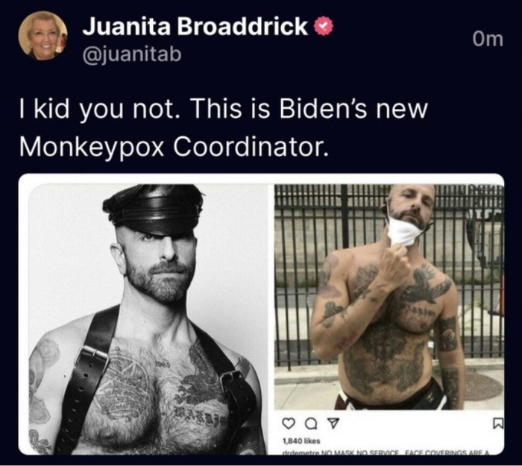Click the manhole cover on the sidewalk

[x=483, y=386]
